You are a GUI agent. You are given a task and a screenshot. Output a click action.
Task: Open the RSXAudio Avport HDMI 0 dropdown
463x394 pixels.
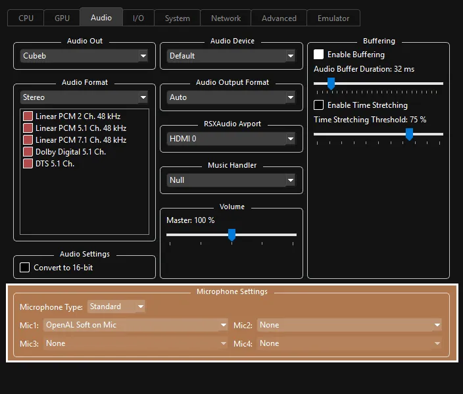click(x=231, y=139)
